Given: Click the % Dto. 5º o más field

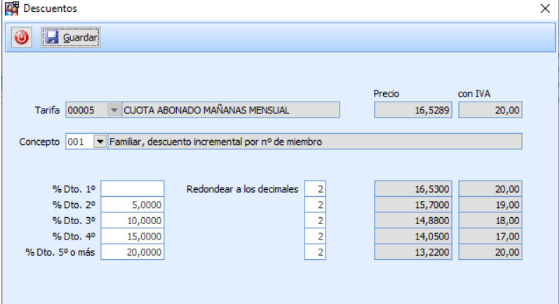Looking at the screenshot, I should (x=133, y=252).
